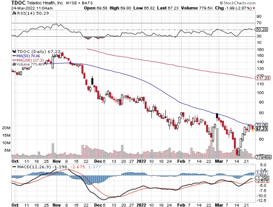
Task: Click the -2.675 MACD signal value tag
Action: (261, 181)
